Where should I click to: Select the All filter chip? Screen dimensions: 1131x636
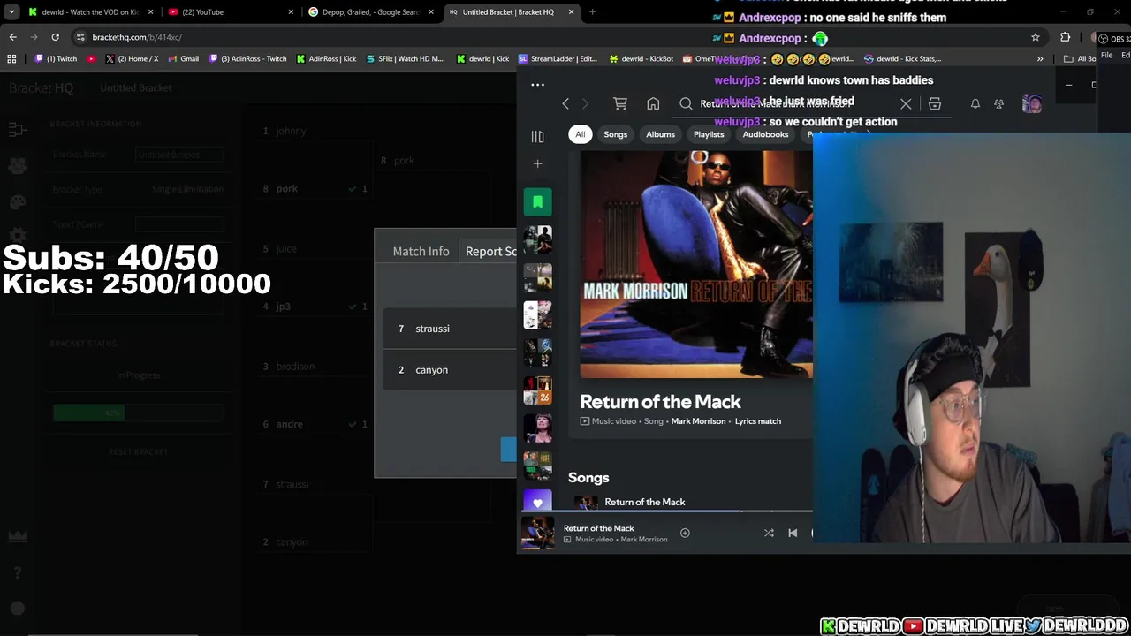click(x=580, y=134)
